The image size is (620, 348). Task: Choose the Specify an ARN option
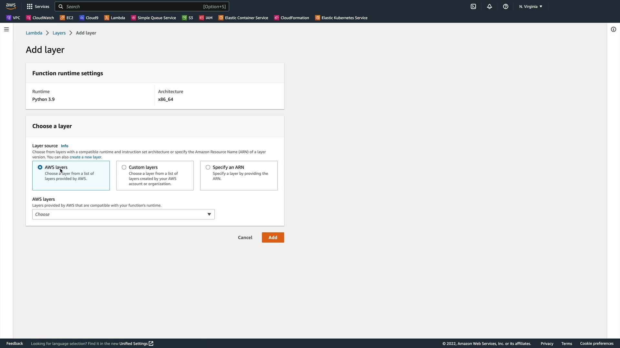click(208, 167)
